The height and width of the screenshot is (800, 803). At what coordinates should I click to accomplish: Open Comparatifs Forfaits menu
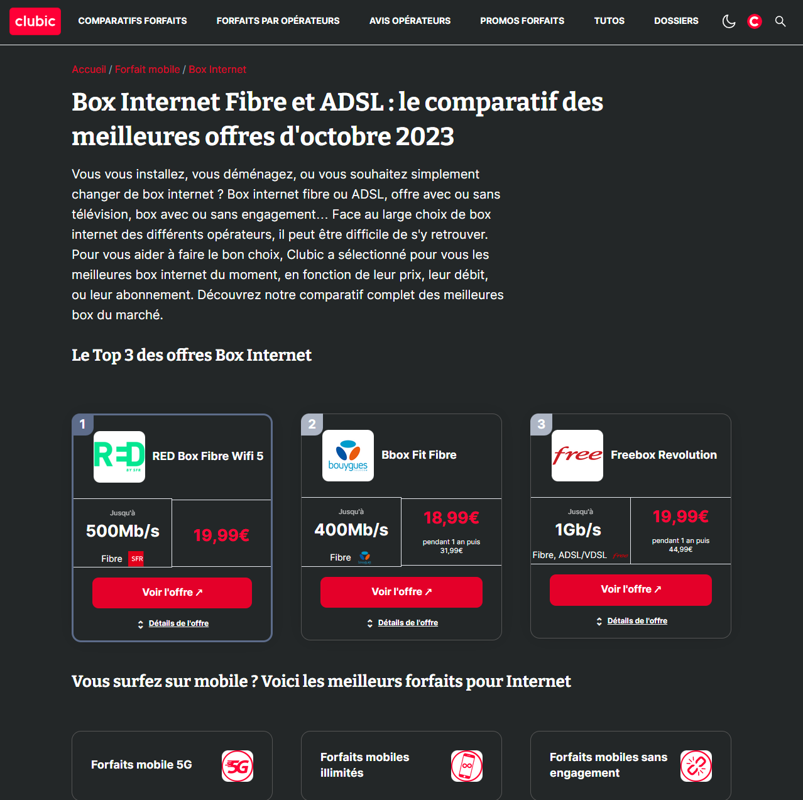133,21
